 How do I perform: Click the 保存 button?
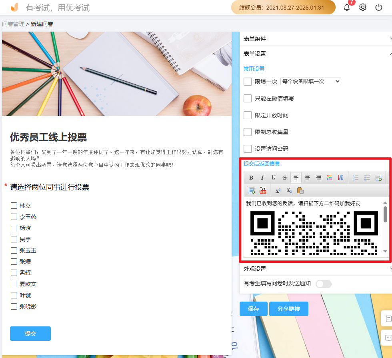click(x=253, y=308)
